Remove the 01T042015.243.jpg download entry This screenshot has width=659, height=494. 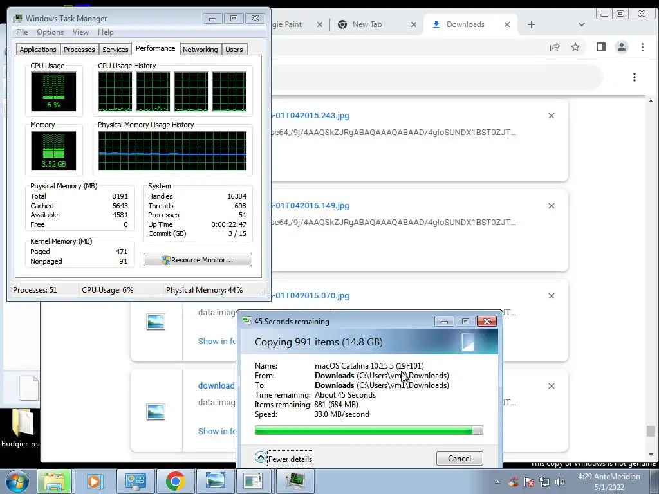pyautogui.click(x=552, y=116)
